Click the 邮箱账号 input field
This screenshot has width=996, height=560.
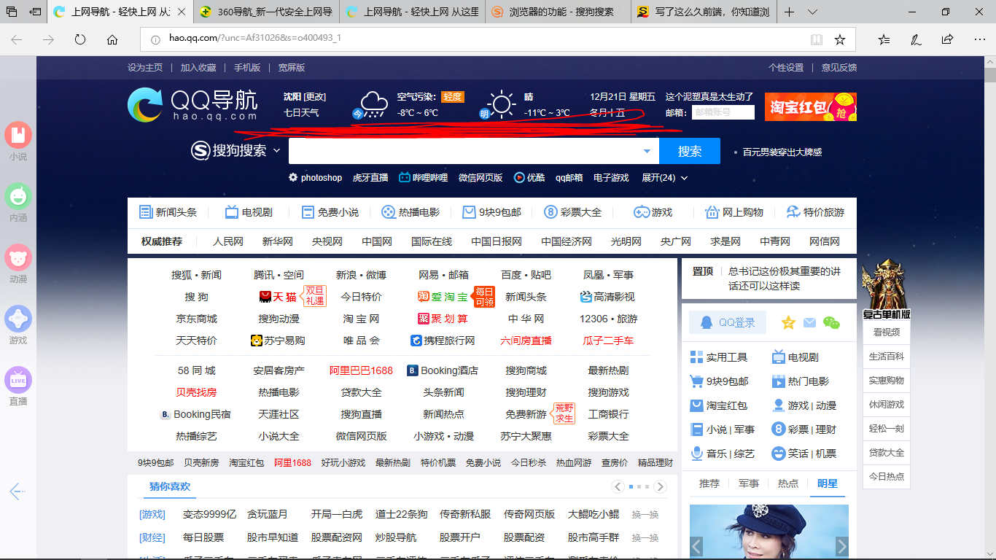tap(723, 112)
